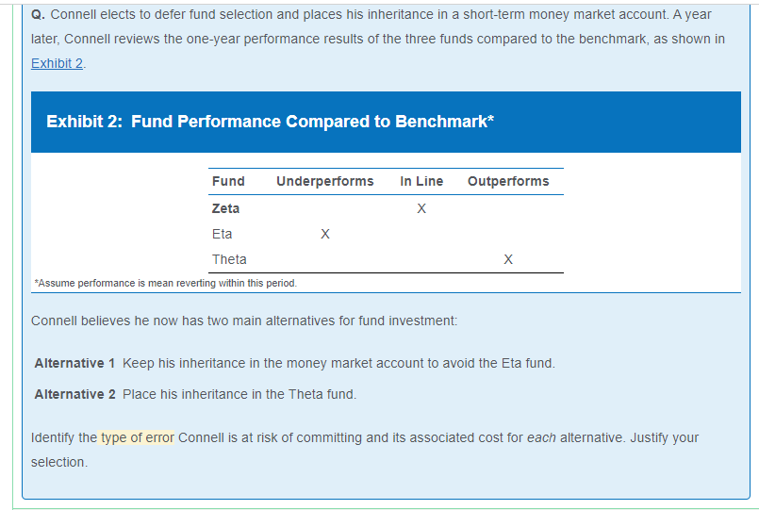
Task: Click the italic word 'each' in the prompt
Action: [x=541, y=437]
